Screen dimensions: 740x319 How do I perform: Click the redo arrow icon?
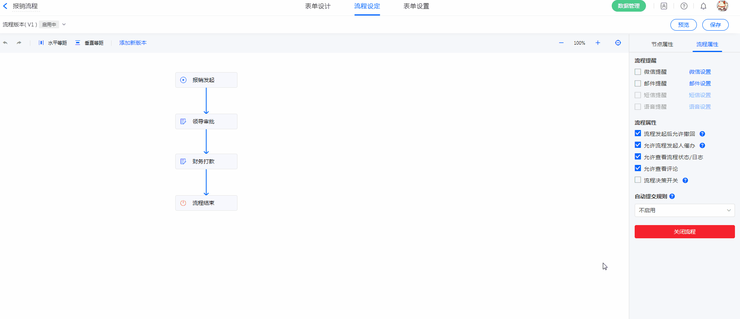point(19,43)
